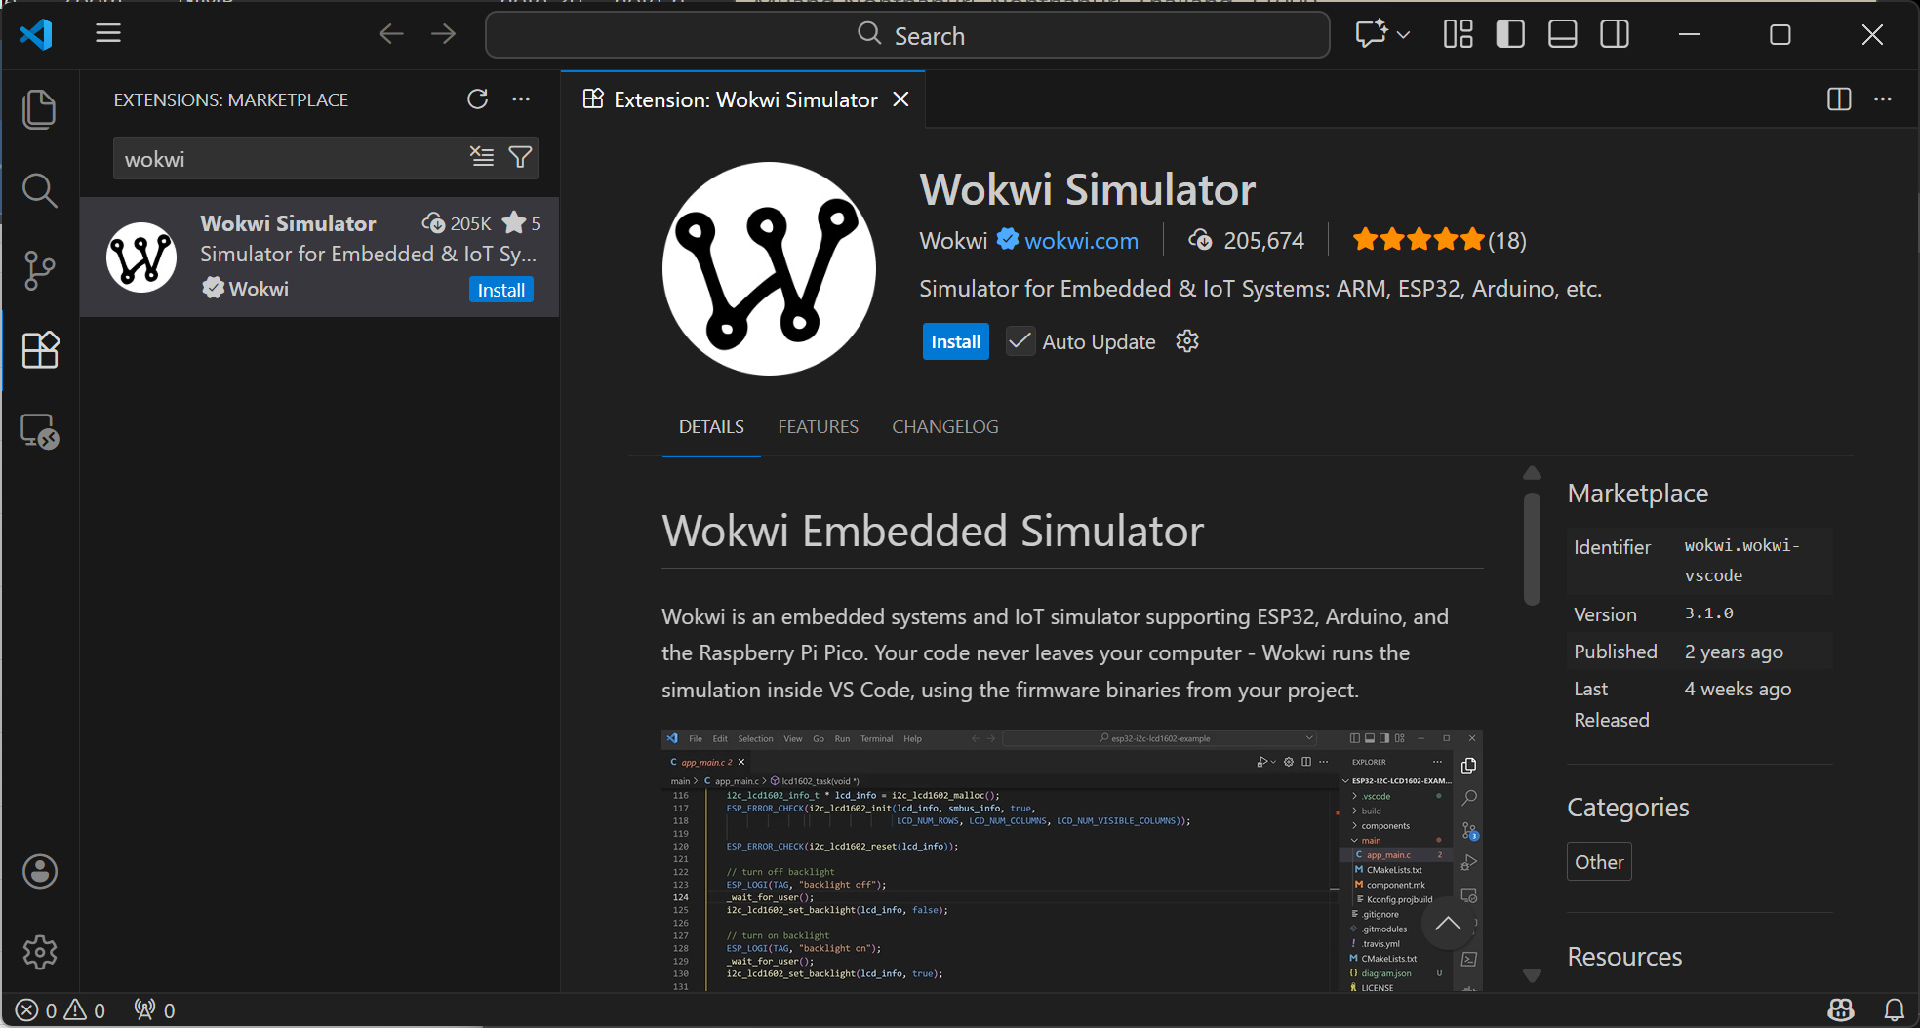Viewport: 1920px width, 1028px height.
Task: Switch to the FEATURES tab
Action: pyautogui.click(x=818, y=427)
